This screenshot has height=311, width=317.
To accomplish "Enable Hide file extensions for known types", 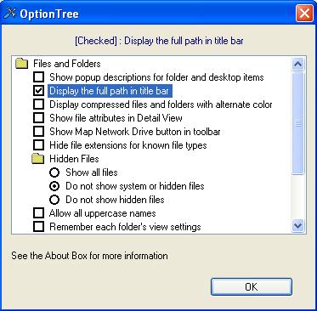I will [38, 145].
